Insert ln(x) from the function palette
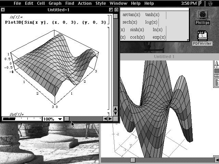Image resolution: width=219 pixels, height=164 pixels. point(157,30)
